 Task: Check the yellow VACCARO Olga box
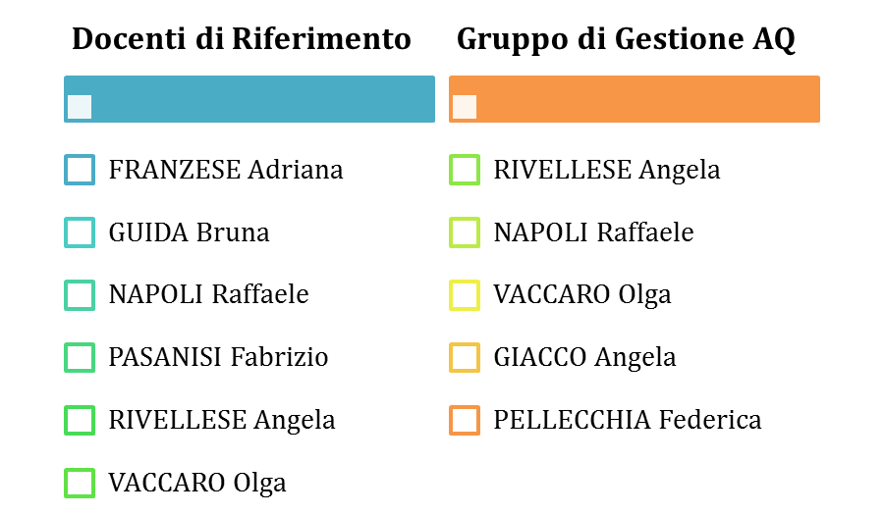465,295
